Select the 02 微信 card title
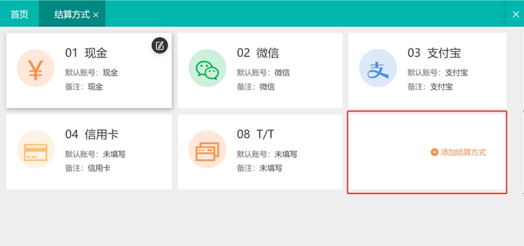 [x=258, y=53]
